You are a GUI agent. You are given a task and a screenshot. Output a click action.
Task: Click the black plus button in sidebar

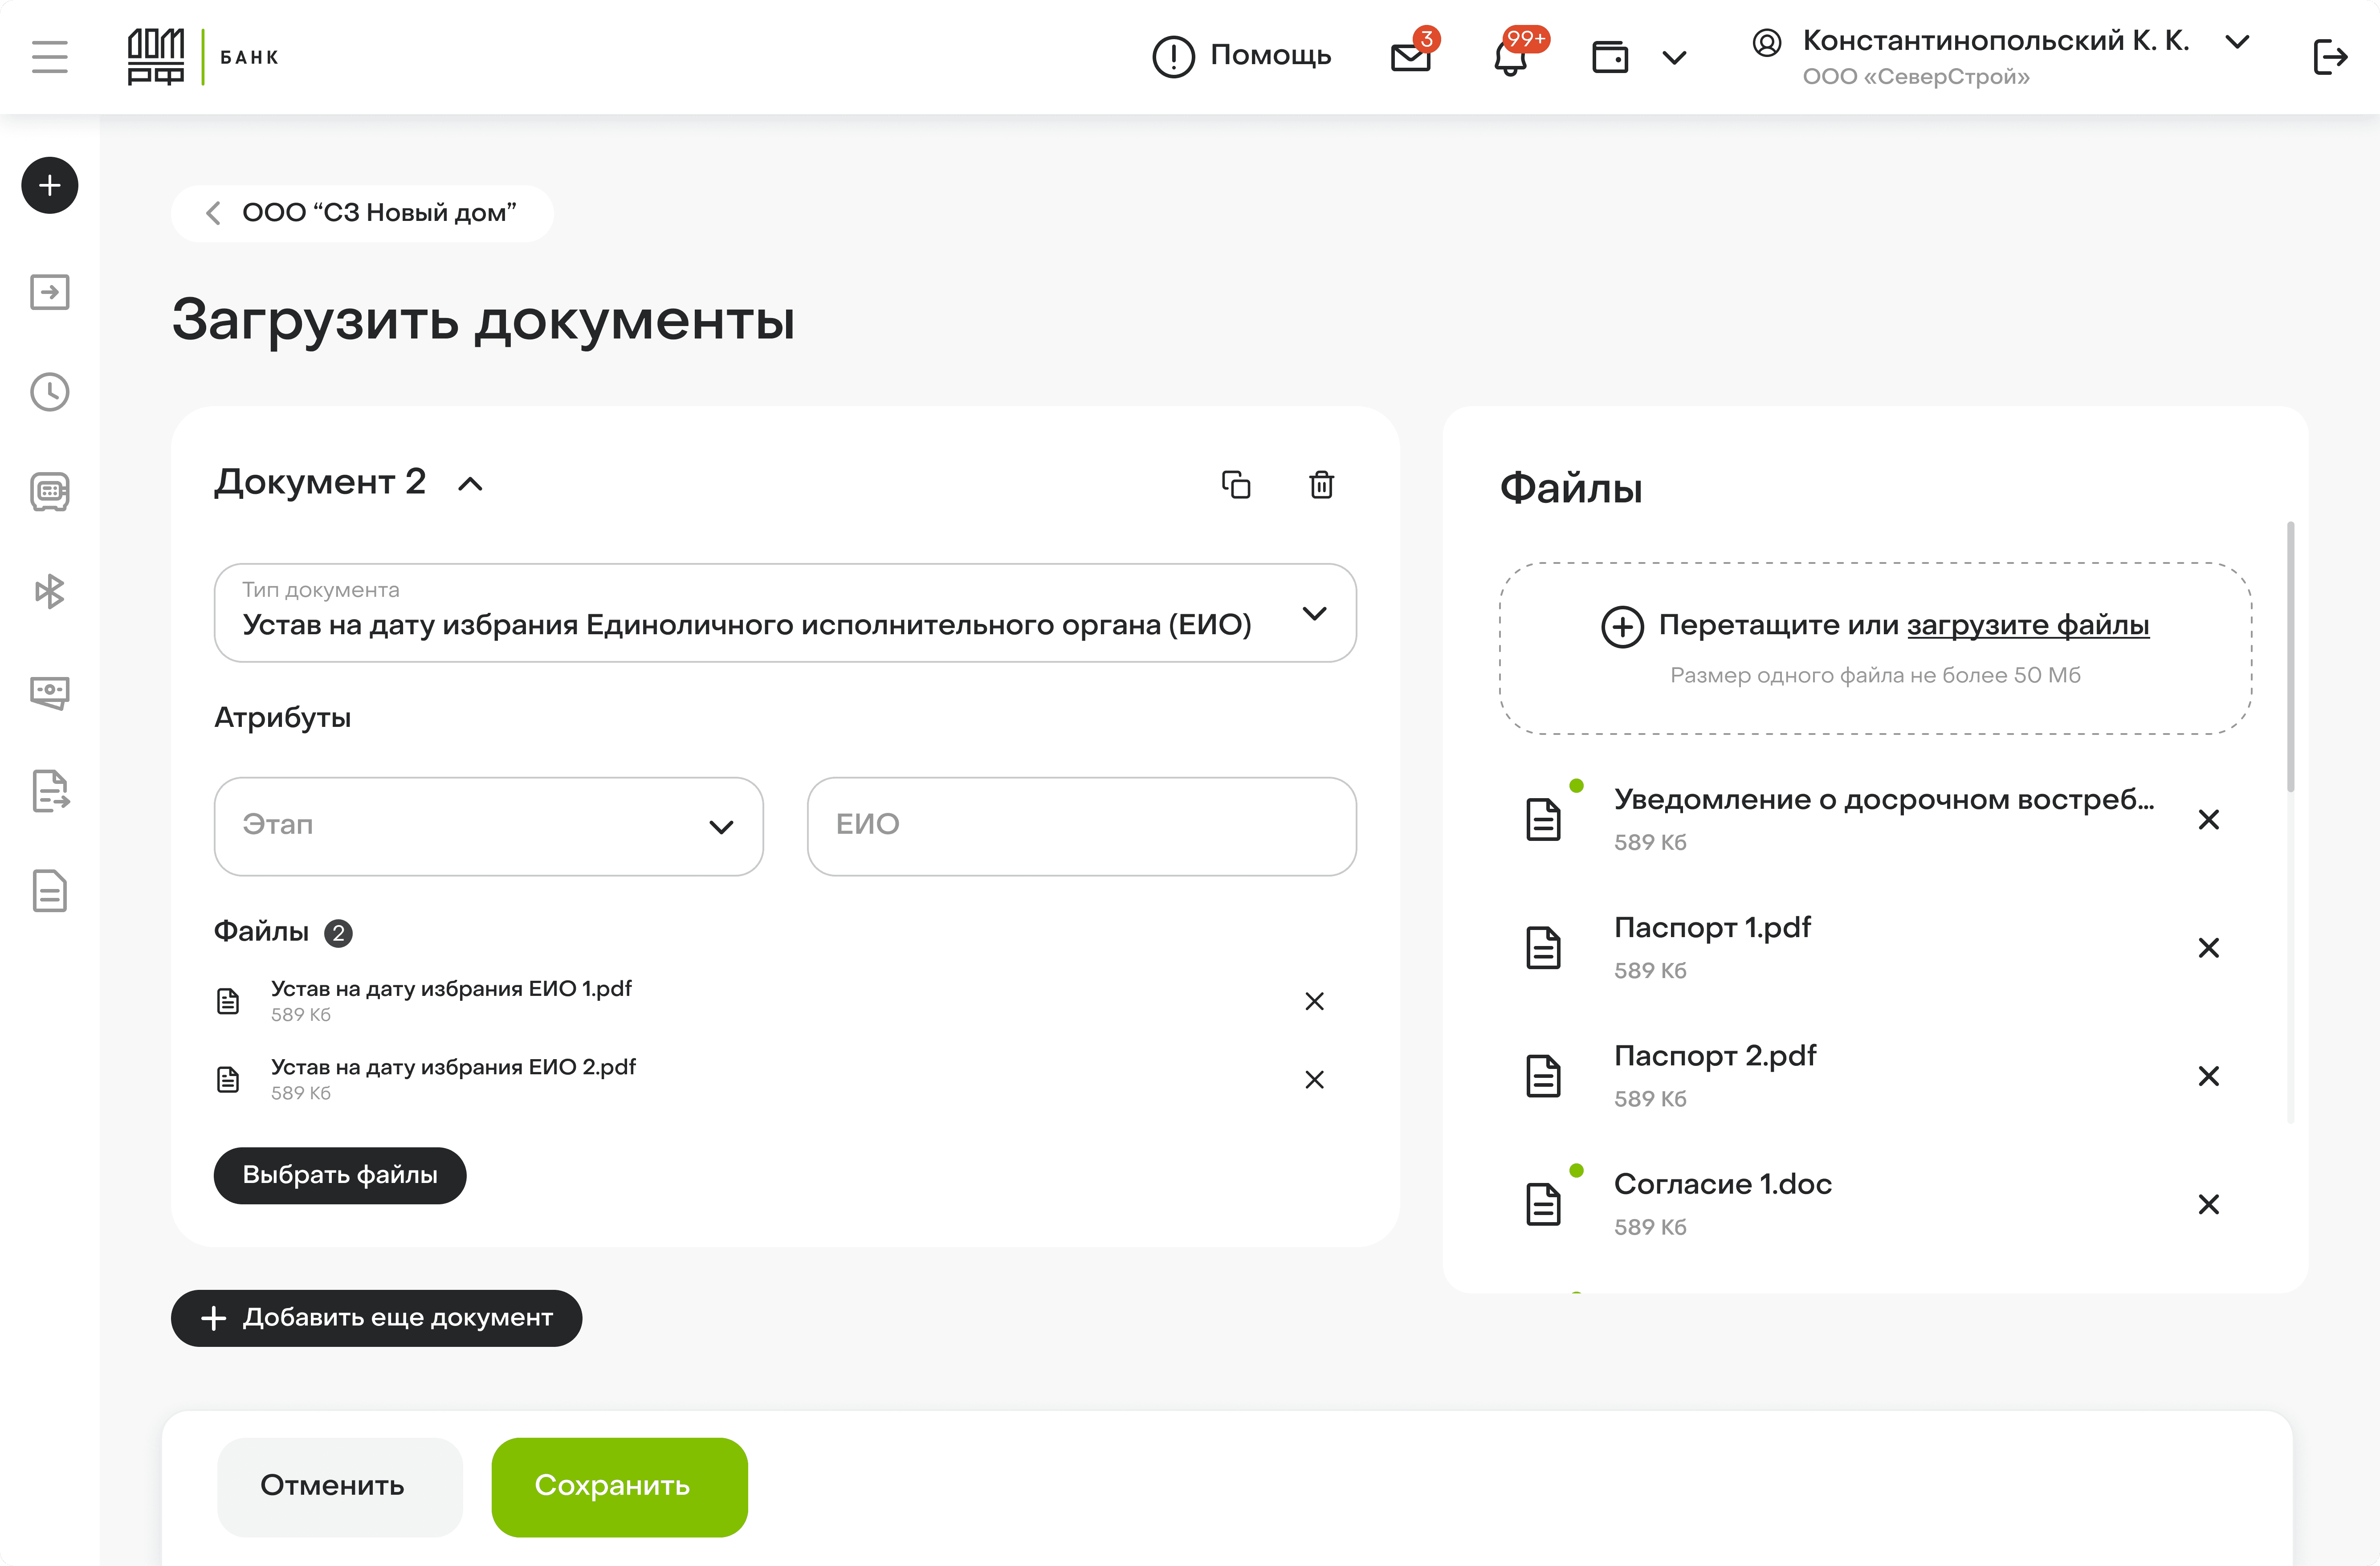[50, 185]
